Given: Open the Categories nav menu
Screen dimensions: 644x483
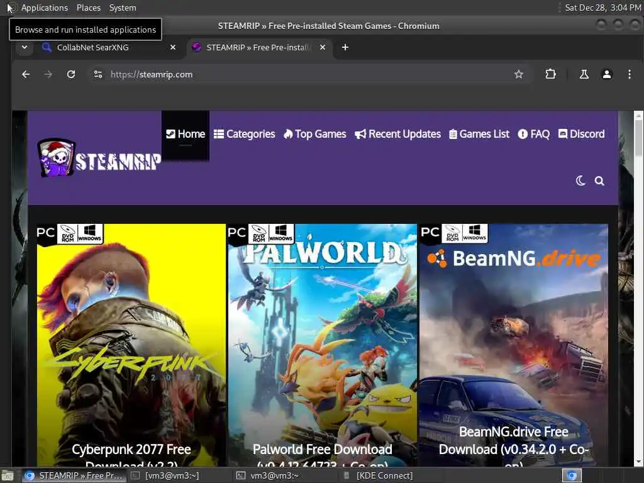Looking at the screenshot, I should 245,134.
